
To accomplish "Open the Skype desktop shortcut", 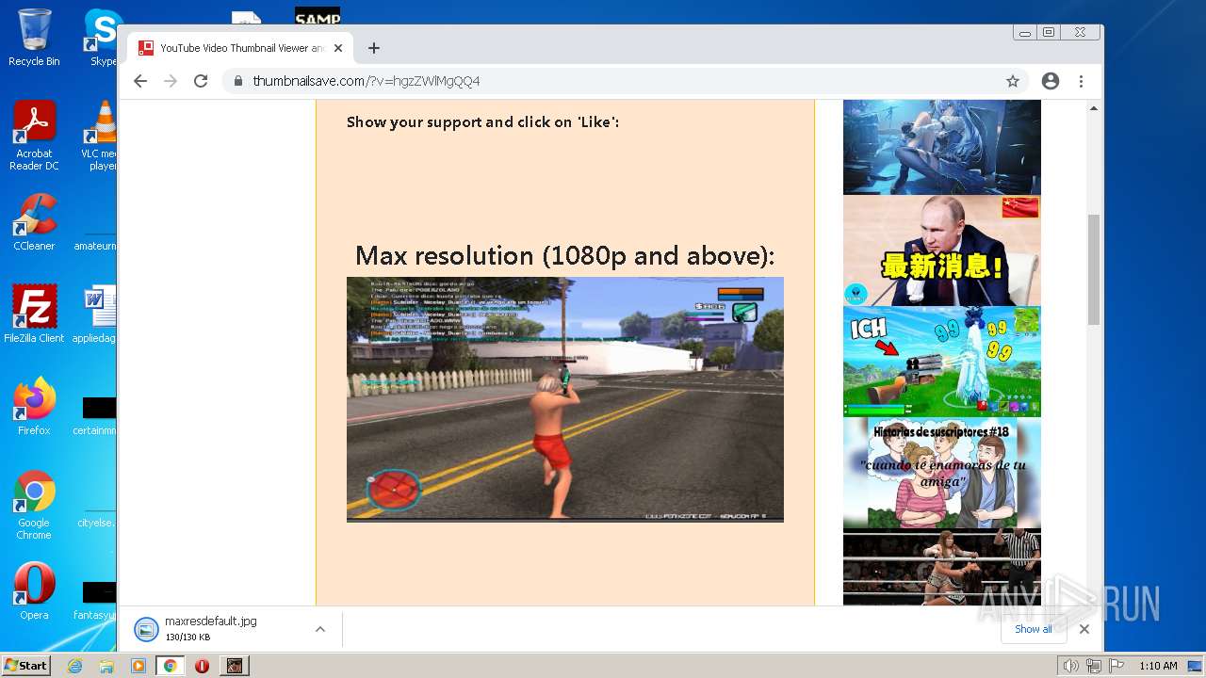I will click(x=102, y=38).
